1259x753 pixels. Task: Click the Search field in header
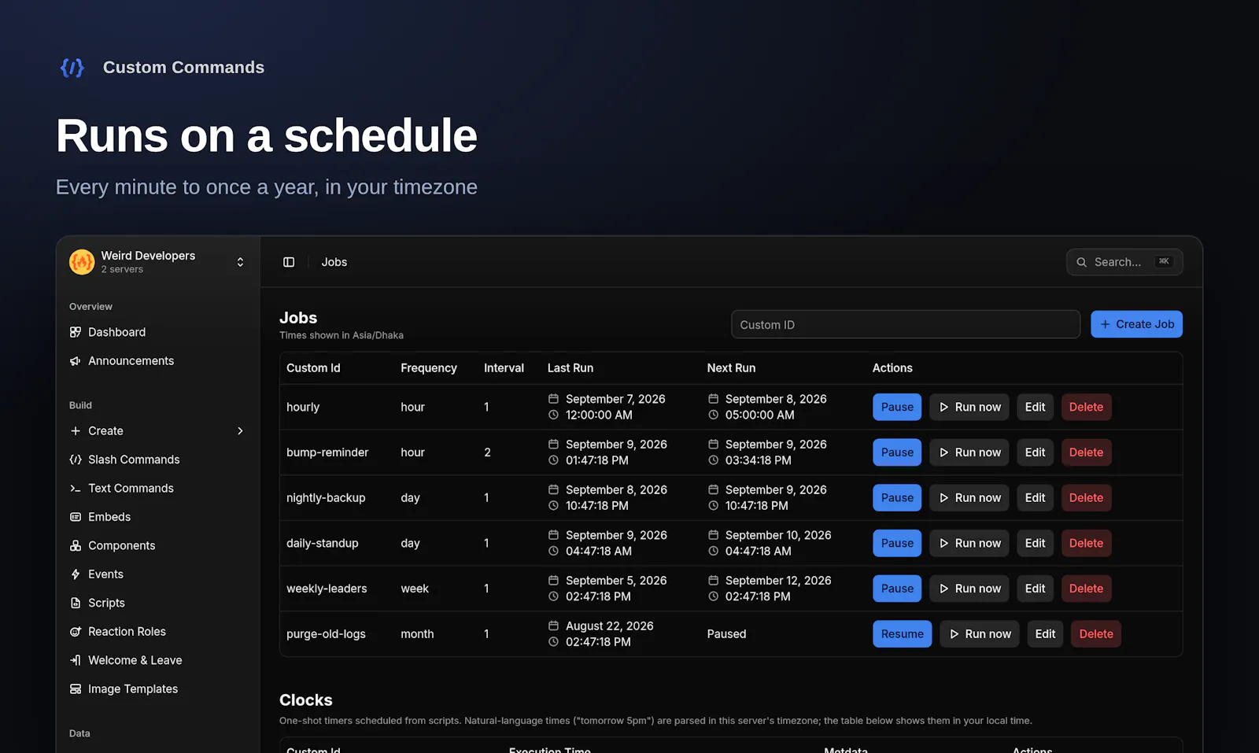tap(1124, 262)
